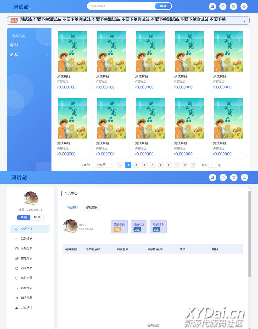The height and width of the screenshot is (329, 258).
Task: Switch to the 修改密码 tab
Action: [92, 208]
